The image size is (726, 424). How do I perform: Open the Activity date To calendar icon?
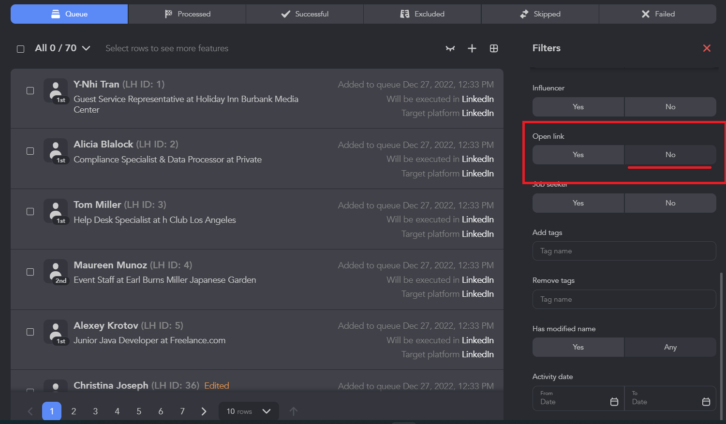pos(706,402)
